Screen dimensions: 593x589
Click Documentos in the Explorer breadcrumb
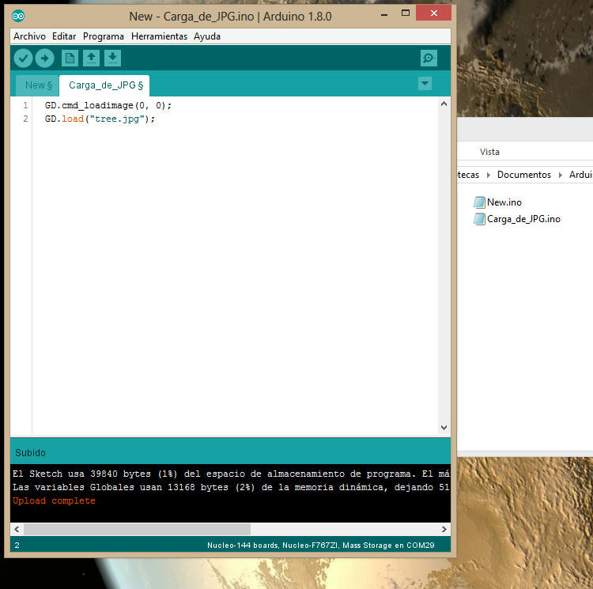523,175
